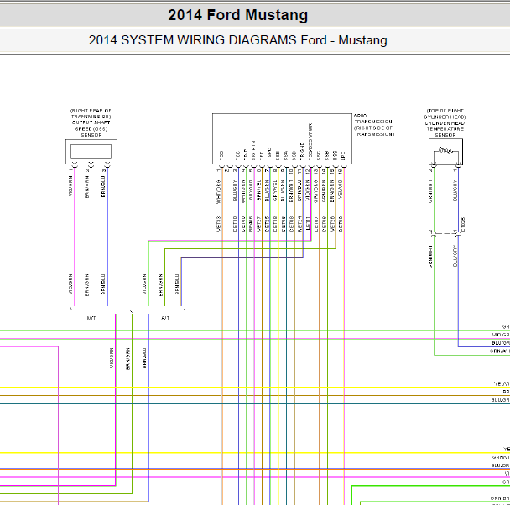Click the "VIO/GRN" wire label below the M/T bracket
The width and height of the screenshot is (510, 505).
112,358
